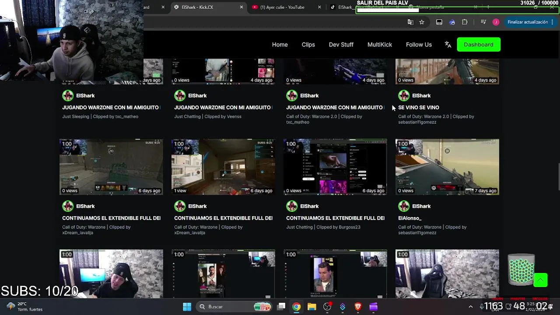Open File Explorer from the taskbar
560x315 pixels.
coord(311,307)
